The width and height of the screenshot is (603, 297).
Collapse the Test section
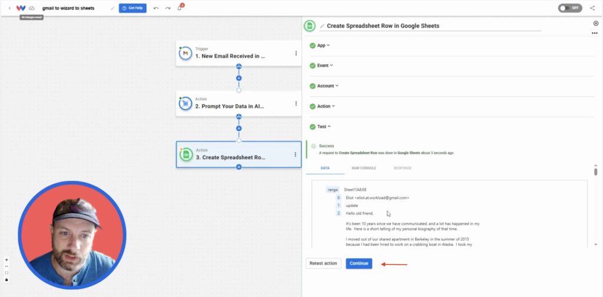(324, 127)
